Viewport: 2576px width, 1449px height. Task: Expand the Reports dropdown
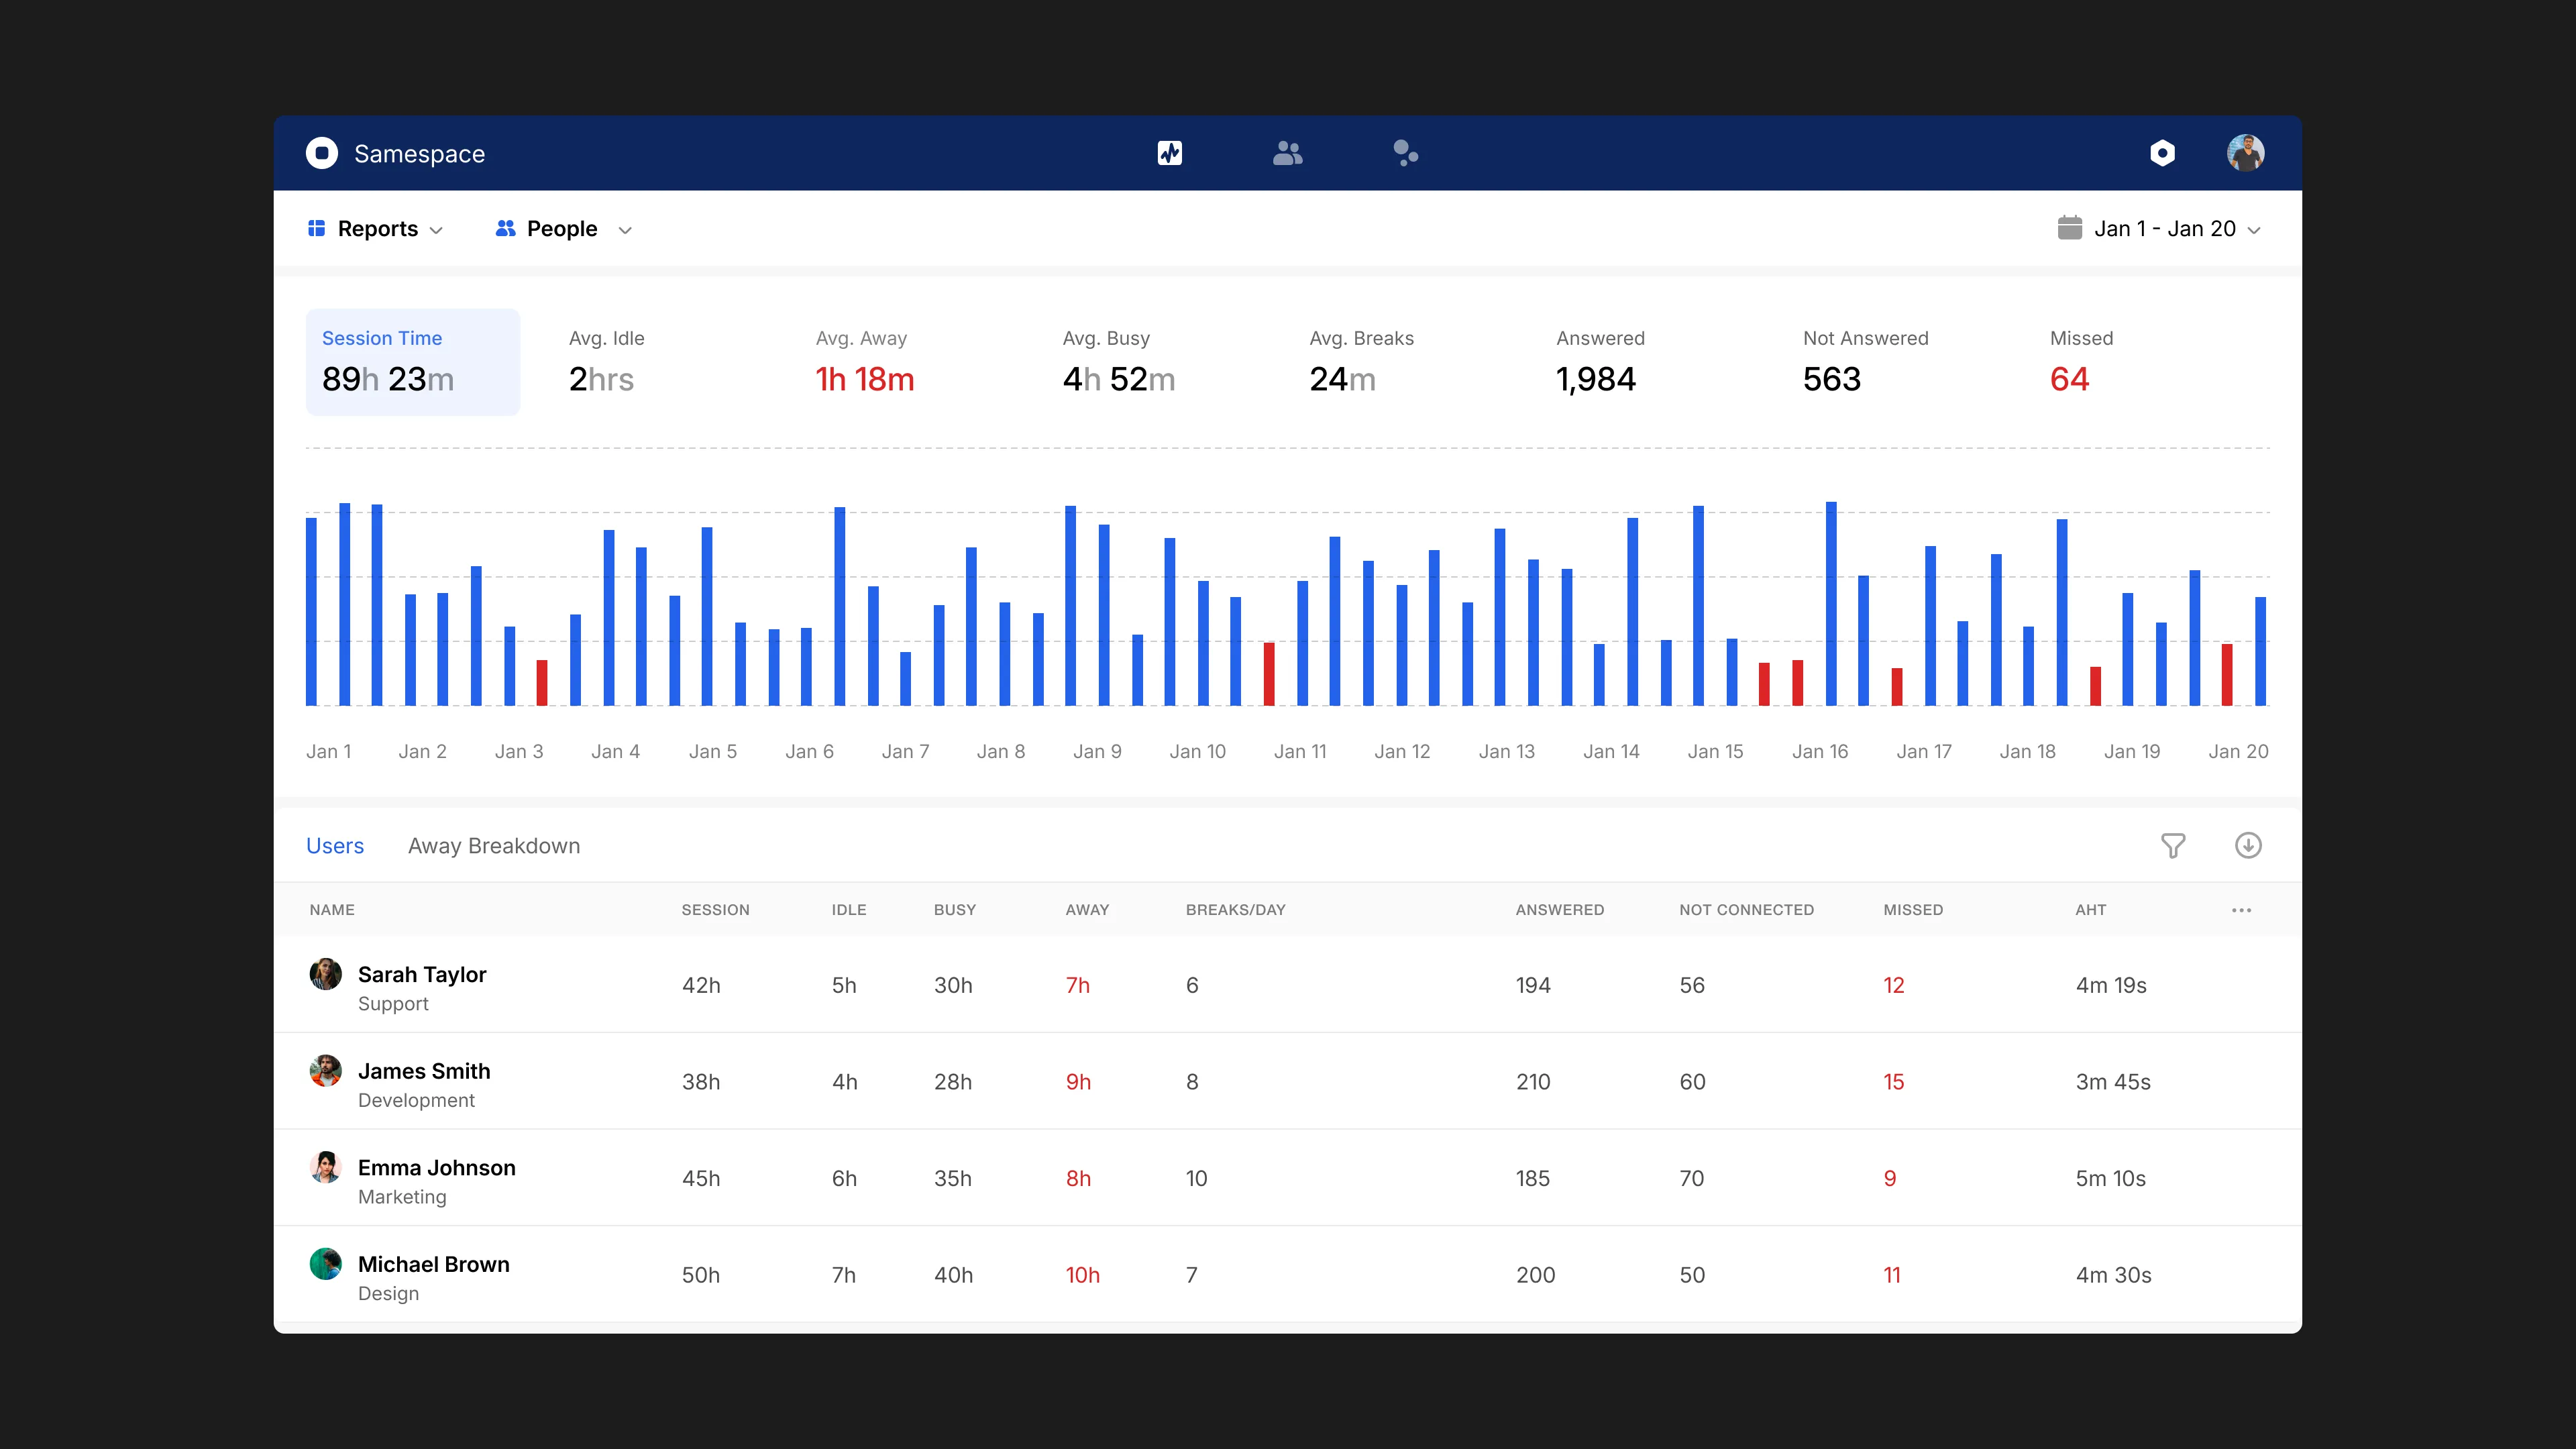click(x=376, y=228)
